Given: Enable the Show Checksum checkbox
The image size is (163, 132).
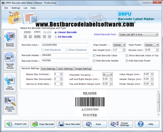Looking at the screenshot, I should [67, 50].
